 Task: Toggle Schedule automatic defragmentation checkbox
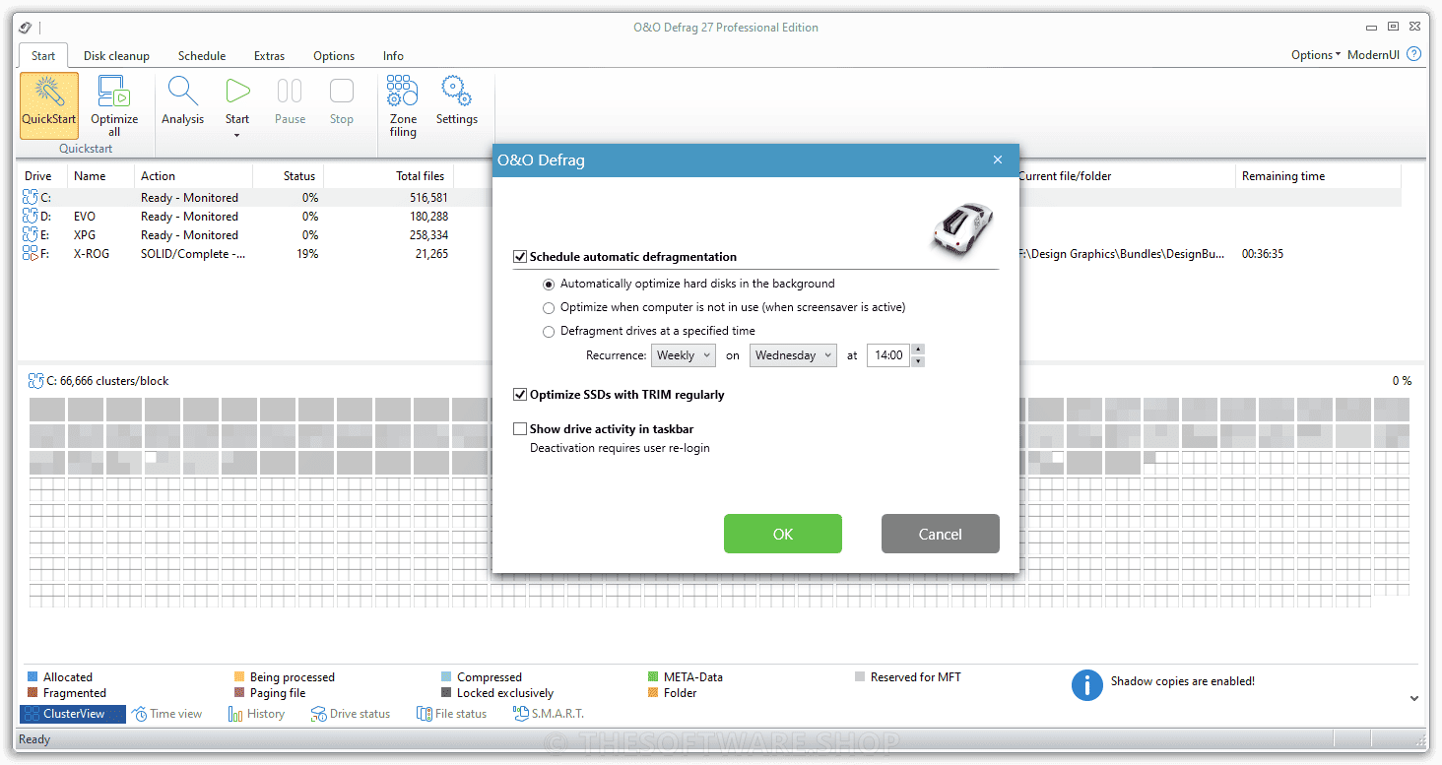(520, 257)
